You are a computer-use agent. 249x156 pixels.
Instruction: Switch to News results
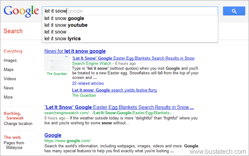(x=9, y=88)
